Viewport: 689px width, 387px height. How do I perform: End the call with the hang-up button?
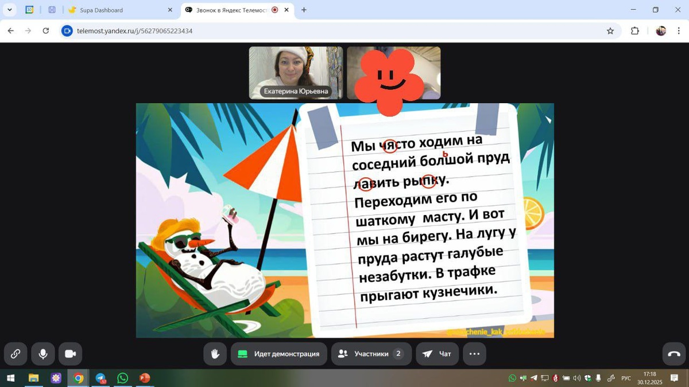click(x=674, y=354)
